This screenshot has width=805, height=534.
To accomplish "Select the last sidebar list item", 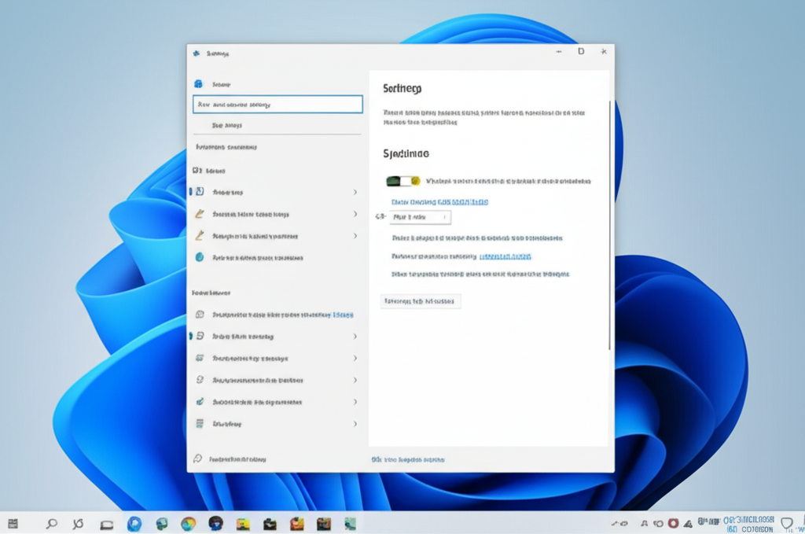I will 236,424.
